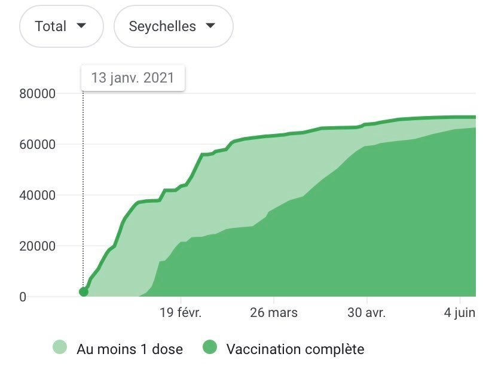Click the 40000 y-axis label

click(37, 195)
